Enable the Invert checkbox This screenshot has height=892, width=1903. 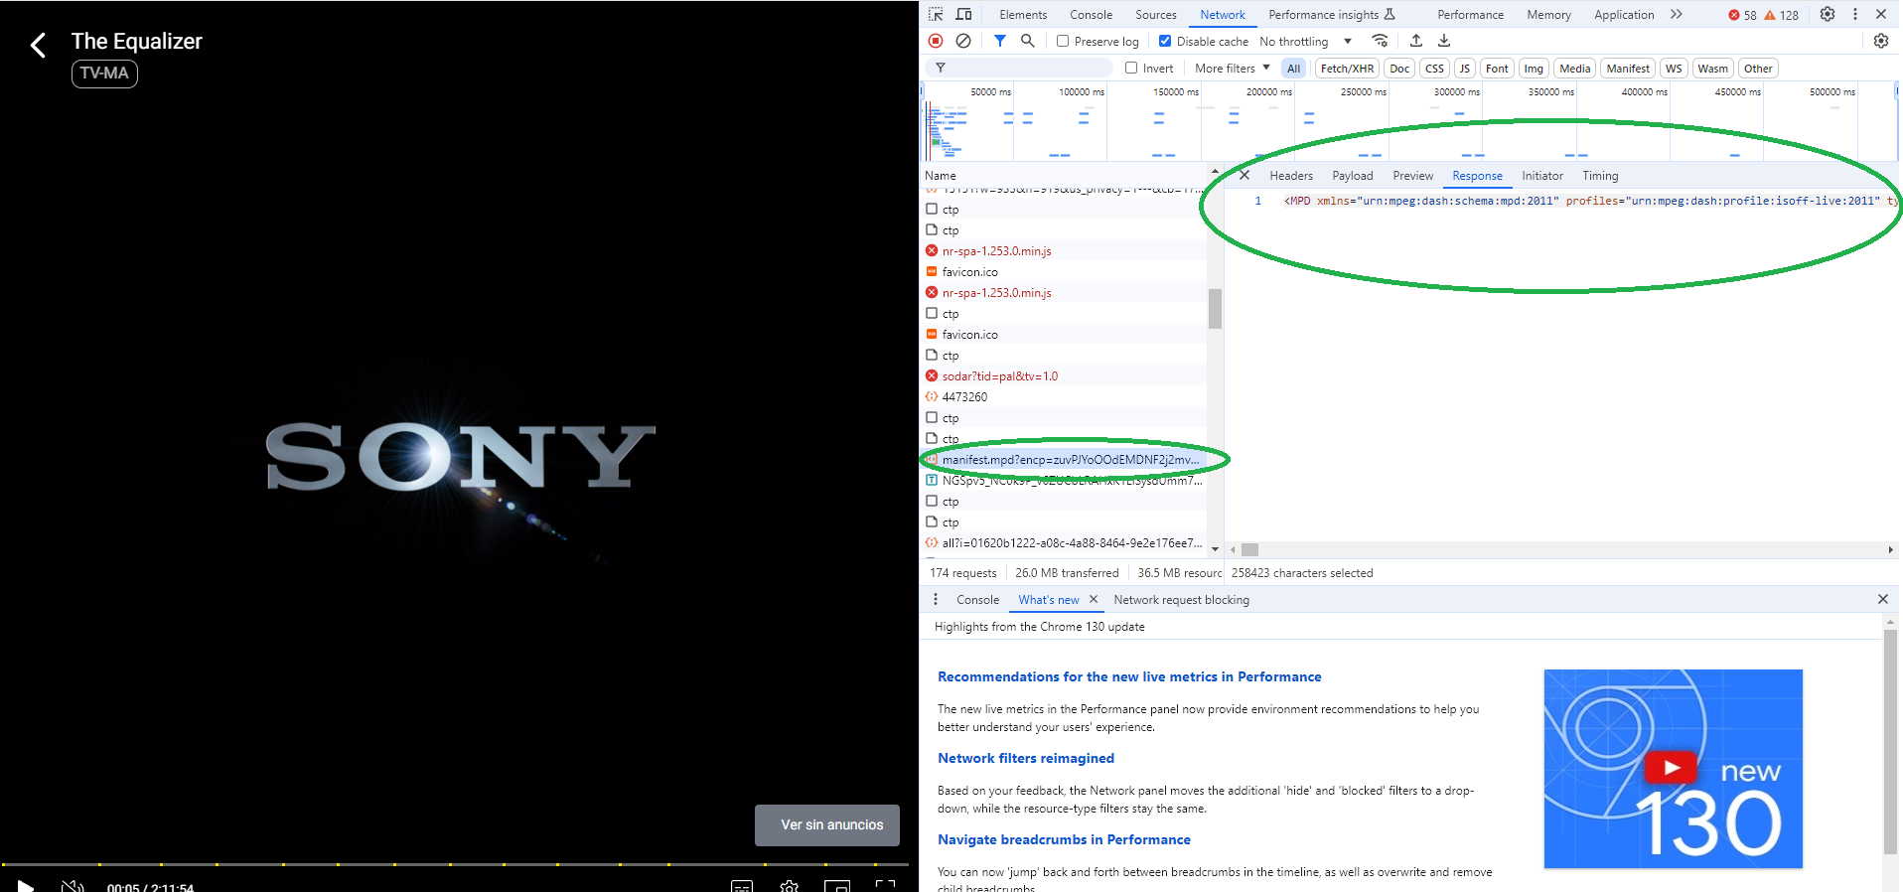pyautogui.click(x=1131, y=68)
